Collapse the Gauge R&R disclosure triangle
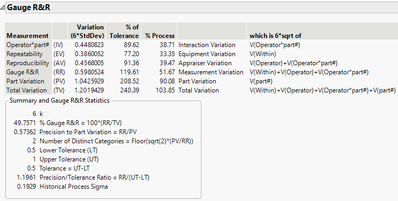Image resolution: width=398 pixels, height=201 pixels. click(2, 7)
